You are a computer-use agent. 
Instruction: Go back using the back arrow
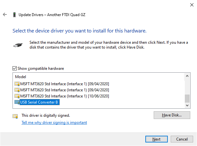point(5,14)
